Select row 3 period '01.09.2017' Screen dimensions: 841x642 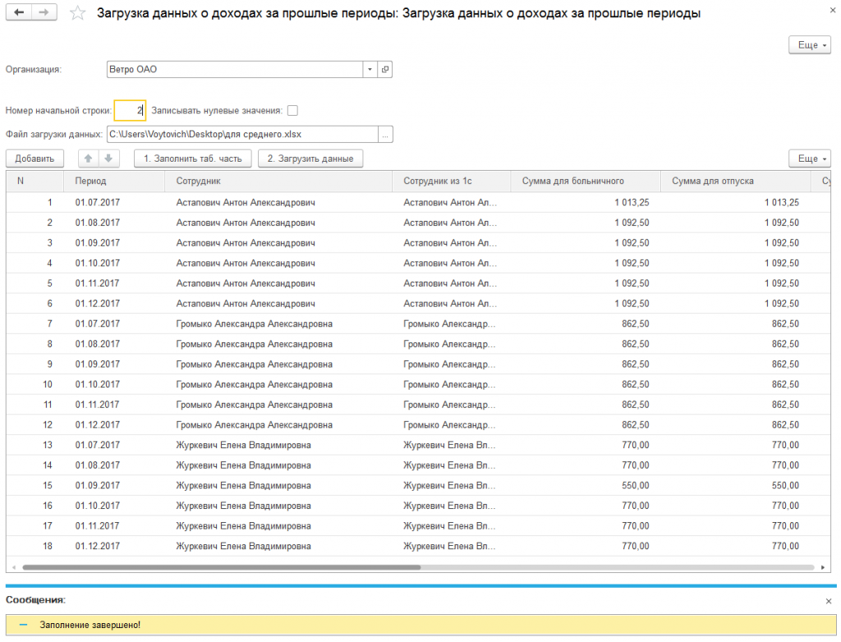[x=98, y=243]
